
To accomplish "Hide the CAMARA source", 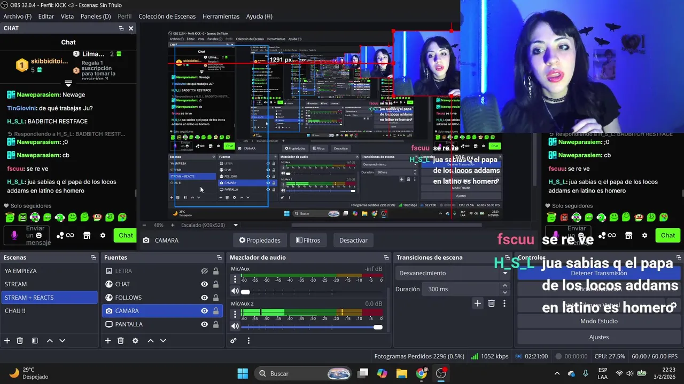I will click(204, 311).
